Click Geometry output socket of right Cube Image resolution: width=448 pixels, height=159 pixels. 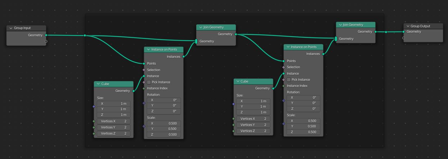click(x=273, y=88)
